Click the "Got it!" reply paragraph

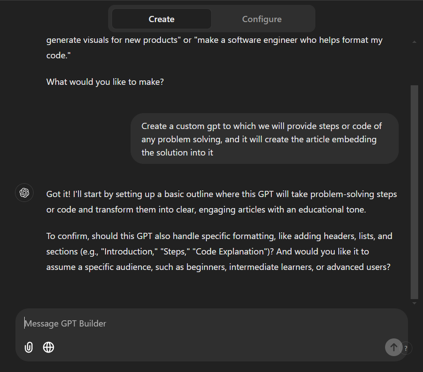[221, 202]
